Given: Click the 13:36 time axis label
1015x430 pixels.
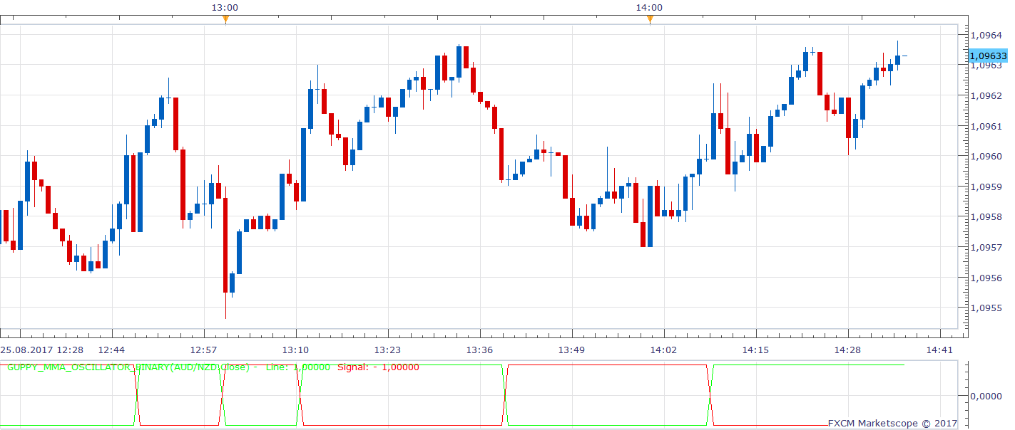Looking at the screenshot, I should 479,350.
